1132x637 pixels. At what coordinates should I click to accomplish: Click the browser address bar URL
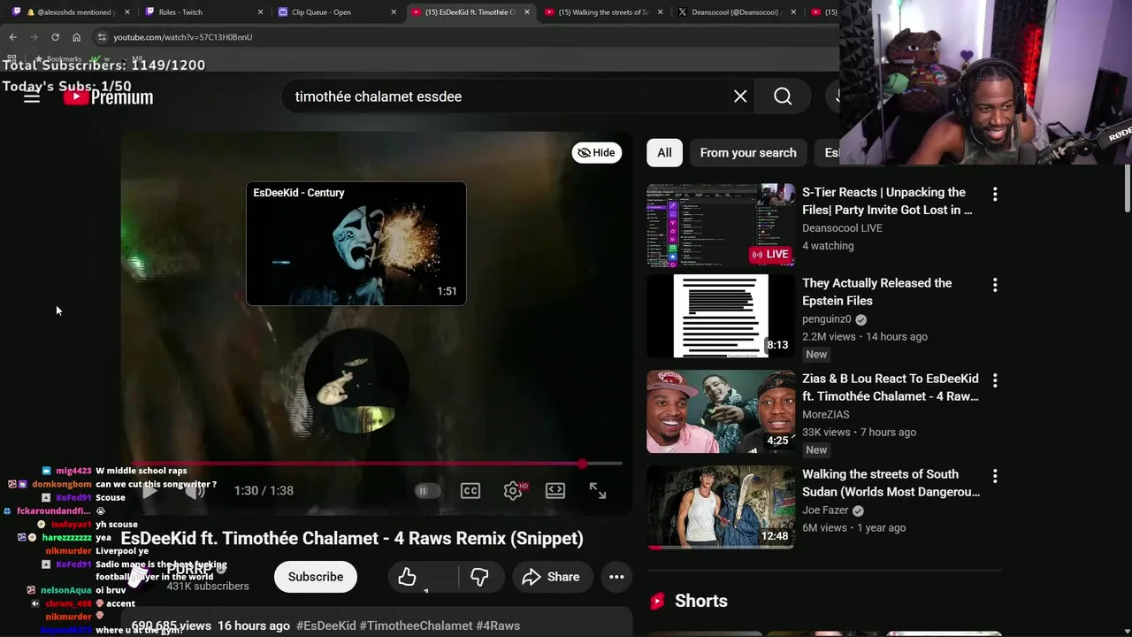(x=182, y=37)
